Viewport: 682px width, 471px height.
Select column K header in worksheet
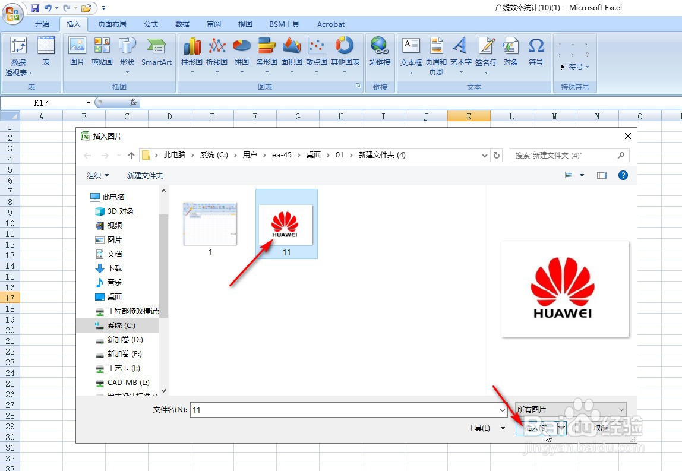pos(469,116)
